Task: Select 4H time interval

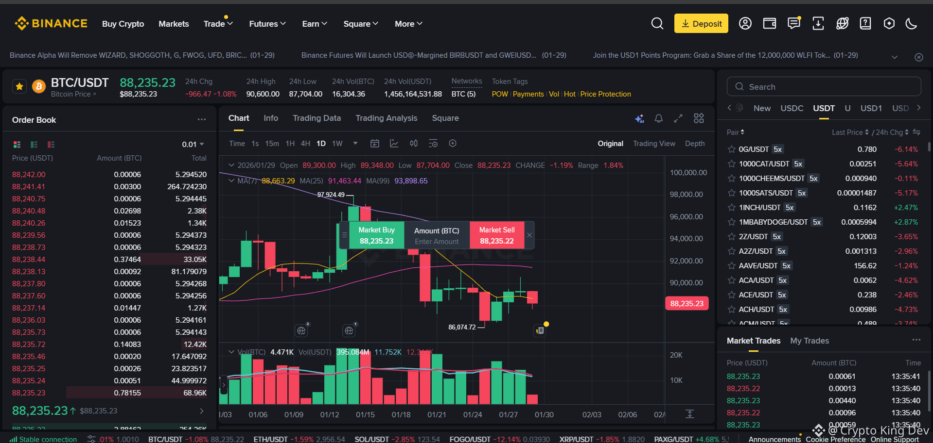Action: [x=305, y=144]
